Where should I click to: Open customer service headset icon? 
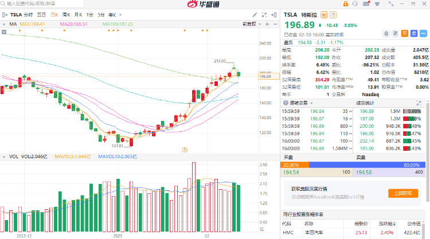355,4
